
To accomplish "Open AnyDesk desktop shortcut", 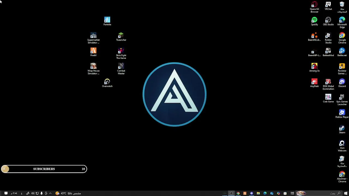I will point(314,83).
